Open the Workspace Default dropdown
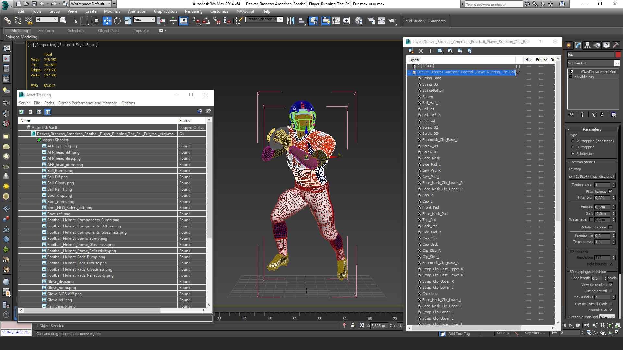The width and height of the screenshot is (623, 350). 91,4
